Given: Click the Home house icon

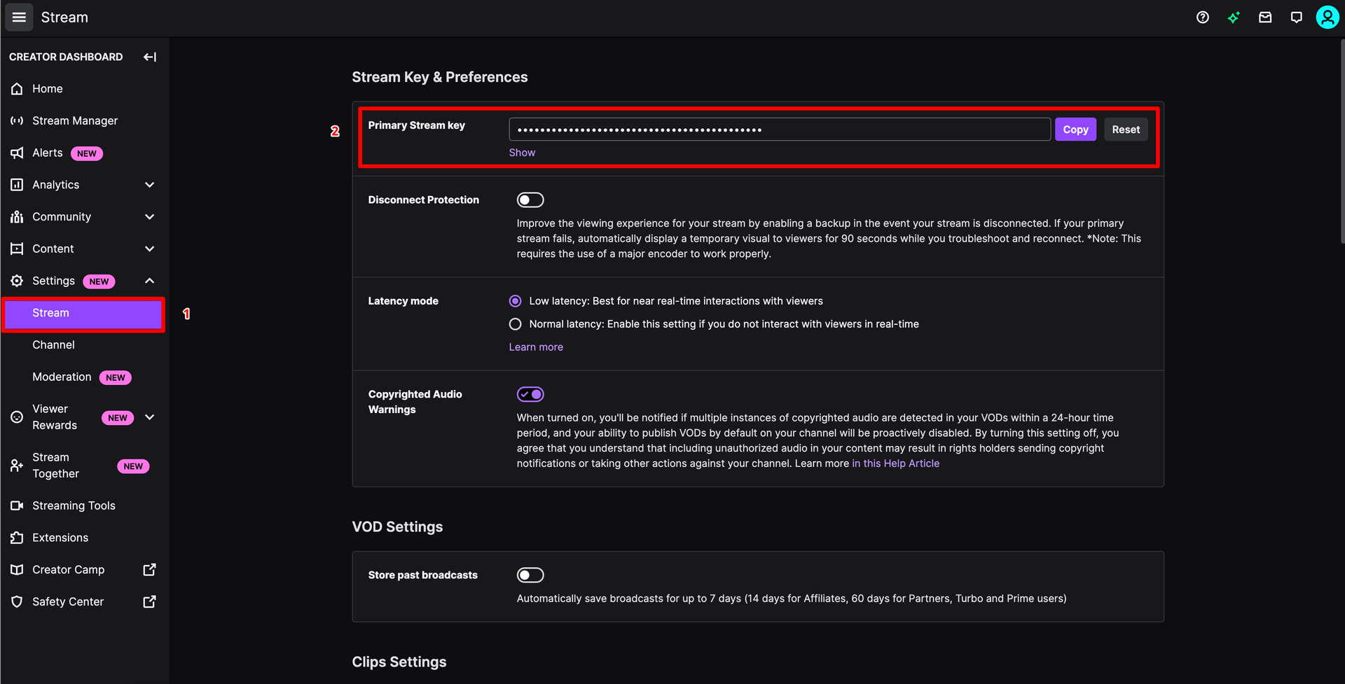Looking at the screenshot, I should [x=17, y=89].
